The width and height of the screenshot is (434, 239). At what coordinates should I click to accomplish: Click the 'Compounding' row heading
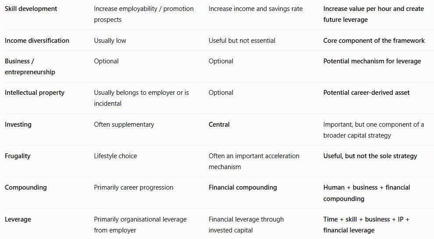(25, 187)
